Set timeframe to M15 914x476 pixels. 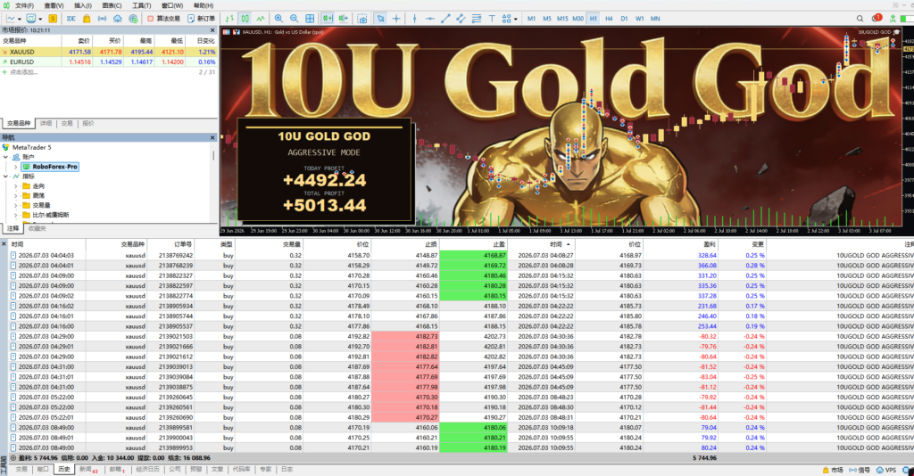[x=562, y=19]
